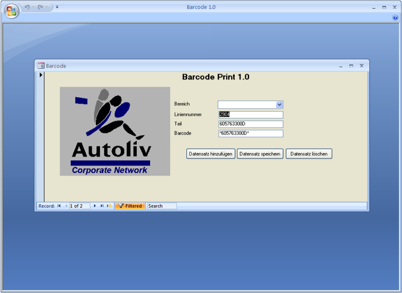
Task: Toggle the Filtered button
Action: tap(130, 206)
